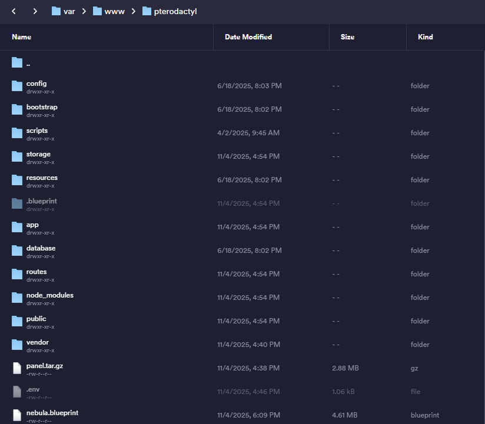Open the var breadcrumb folder
Image resolution: width=485 pixels, height=424 pixels.
(63, 11)
